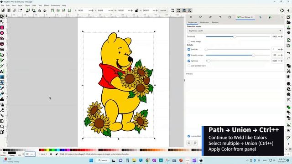Toggle Layer 1 lock icon in status bar
The width and height of the screenshot is (292, 164).
[57, 154]
